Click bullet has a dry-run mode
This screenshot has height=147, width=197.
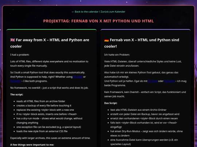50,121
